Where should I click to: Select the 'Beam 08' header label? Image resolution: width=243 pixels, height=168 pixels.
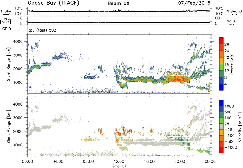pos(118,3)
